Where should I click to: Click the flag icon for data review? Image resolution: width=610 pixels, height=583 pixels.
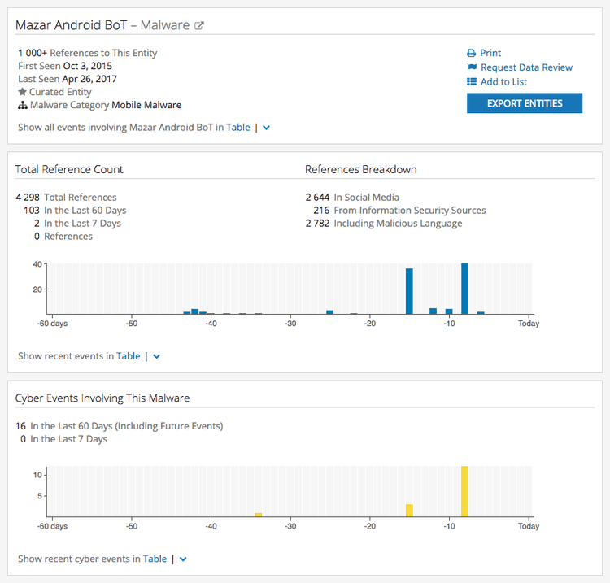pos(471,67)
